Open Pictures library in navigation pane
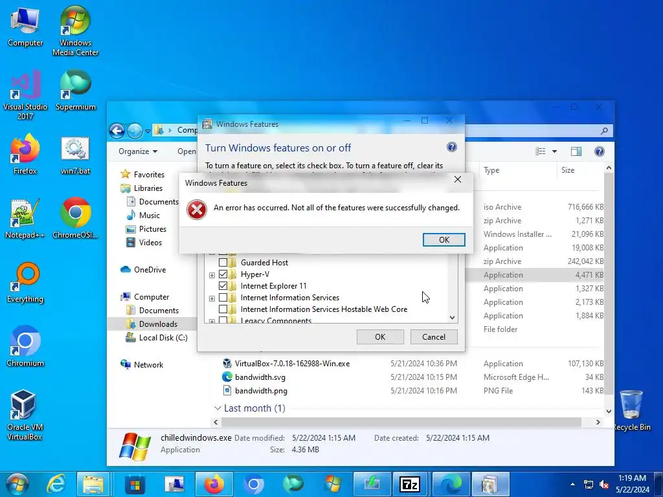Viewport: 663px width, 497px height. [146, 228]
